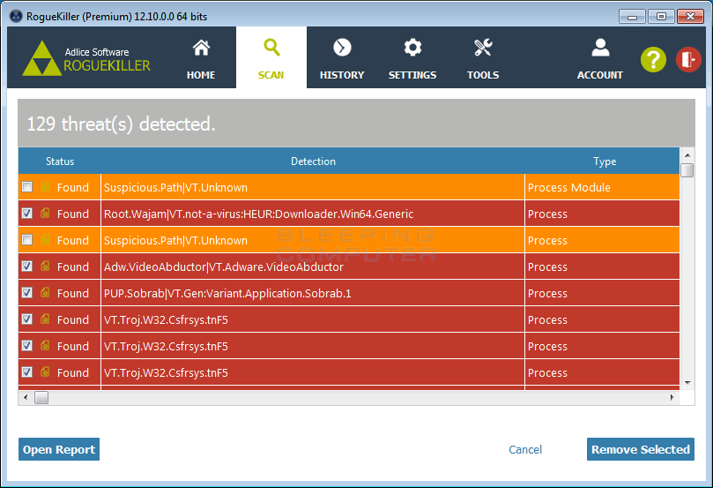Uncheck the first VT.Troj.W32.Csfrsys.tnF5 checkbox
This screenshot has height=488, width=713.
click(x=26, y=319)
